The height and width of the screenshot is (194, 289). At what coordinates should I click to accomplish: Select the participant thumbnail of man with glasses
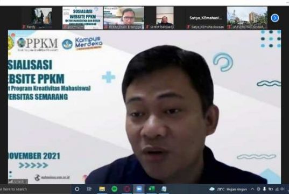(x=124, y=18)
